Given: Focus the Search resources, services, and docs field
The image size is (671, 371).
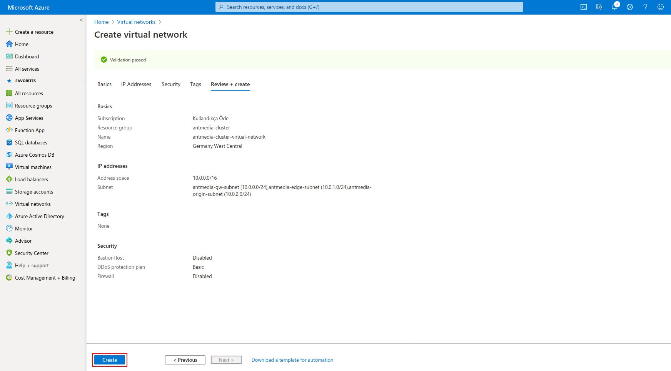Looking at the screenshot, I should (369, 7).
